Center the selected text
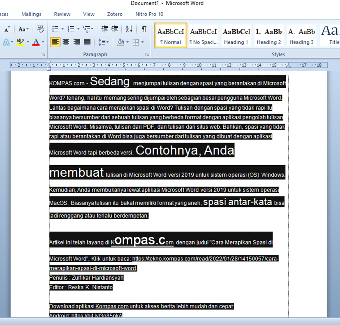The width and height of the screenshot is (340, 325). point(66,42)
